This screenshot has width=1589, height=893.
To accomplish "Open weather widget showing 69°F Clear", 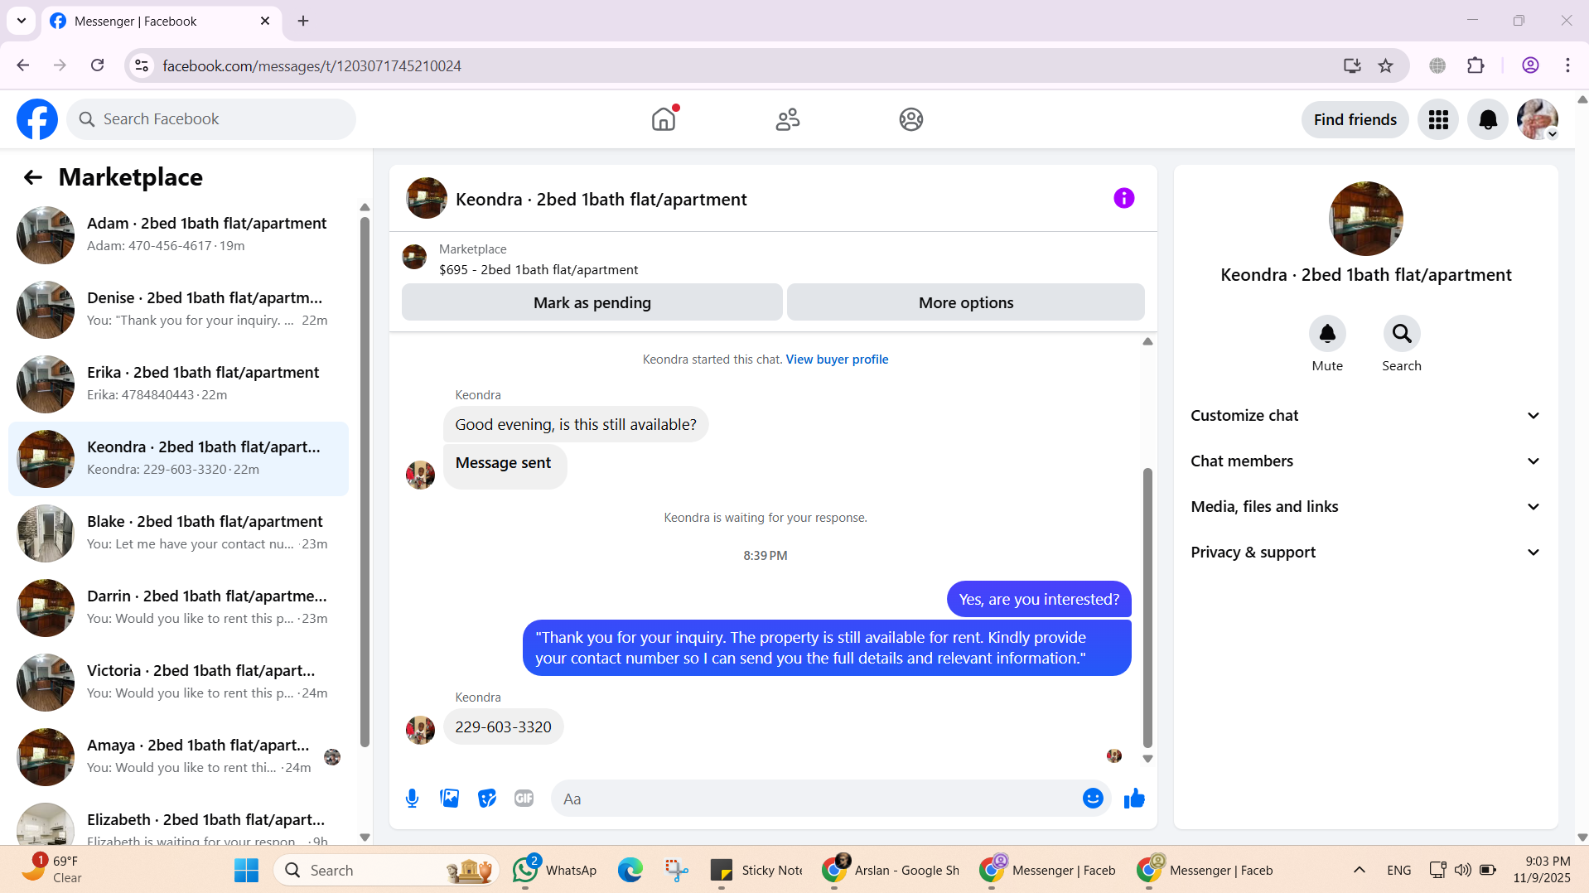I will tap(51, 870).
